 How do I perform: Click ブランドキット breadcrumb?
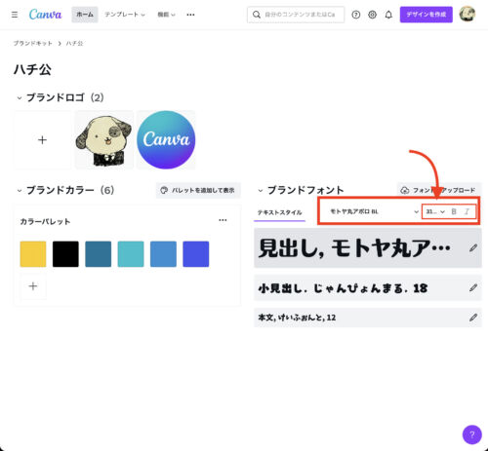point(32,43)
